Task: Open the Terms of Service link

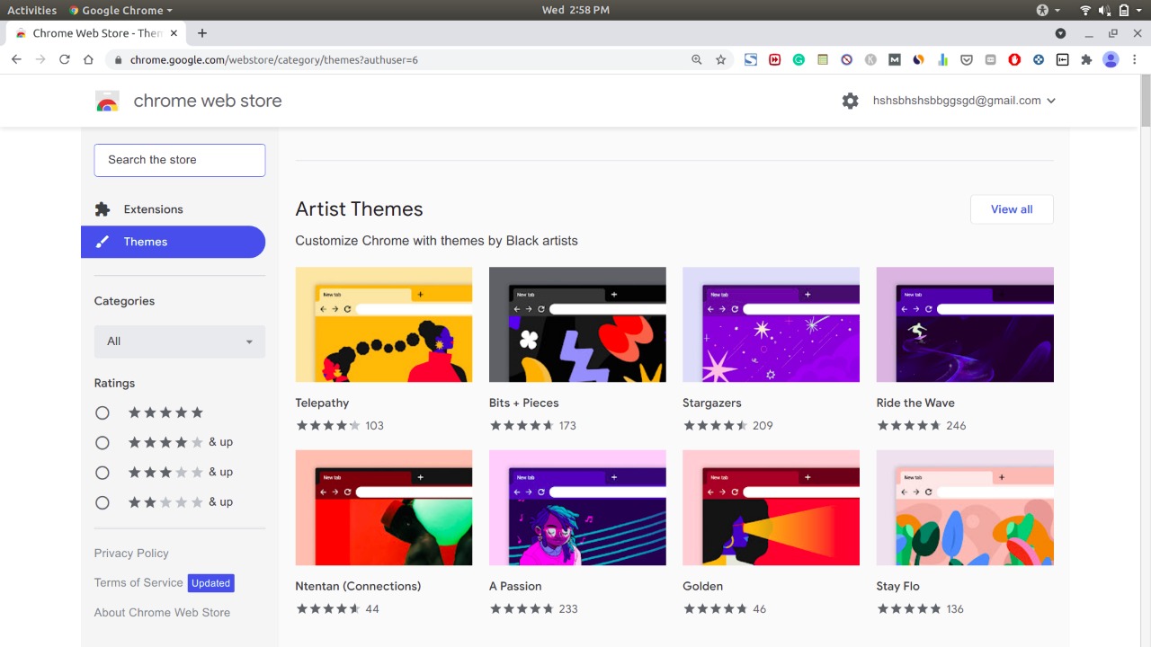Action: point(138,582)
